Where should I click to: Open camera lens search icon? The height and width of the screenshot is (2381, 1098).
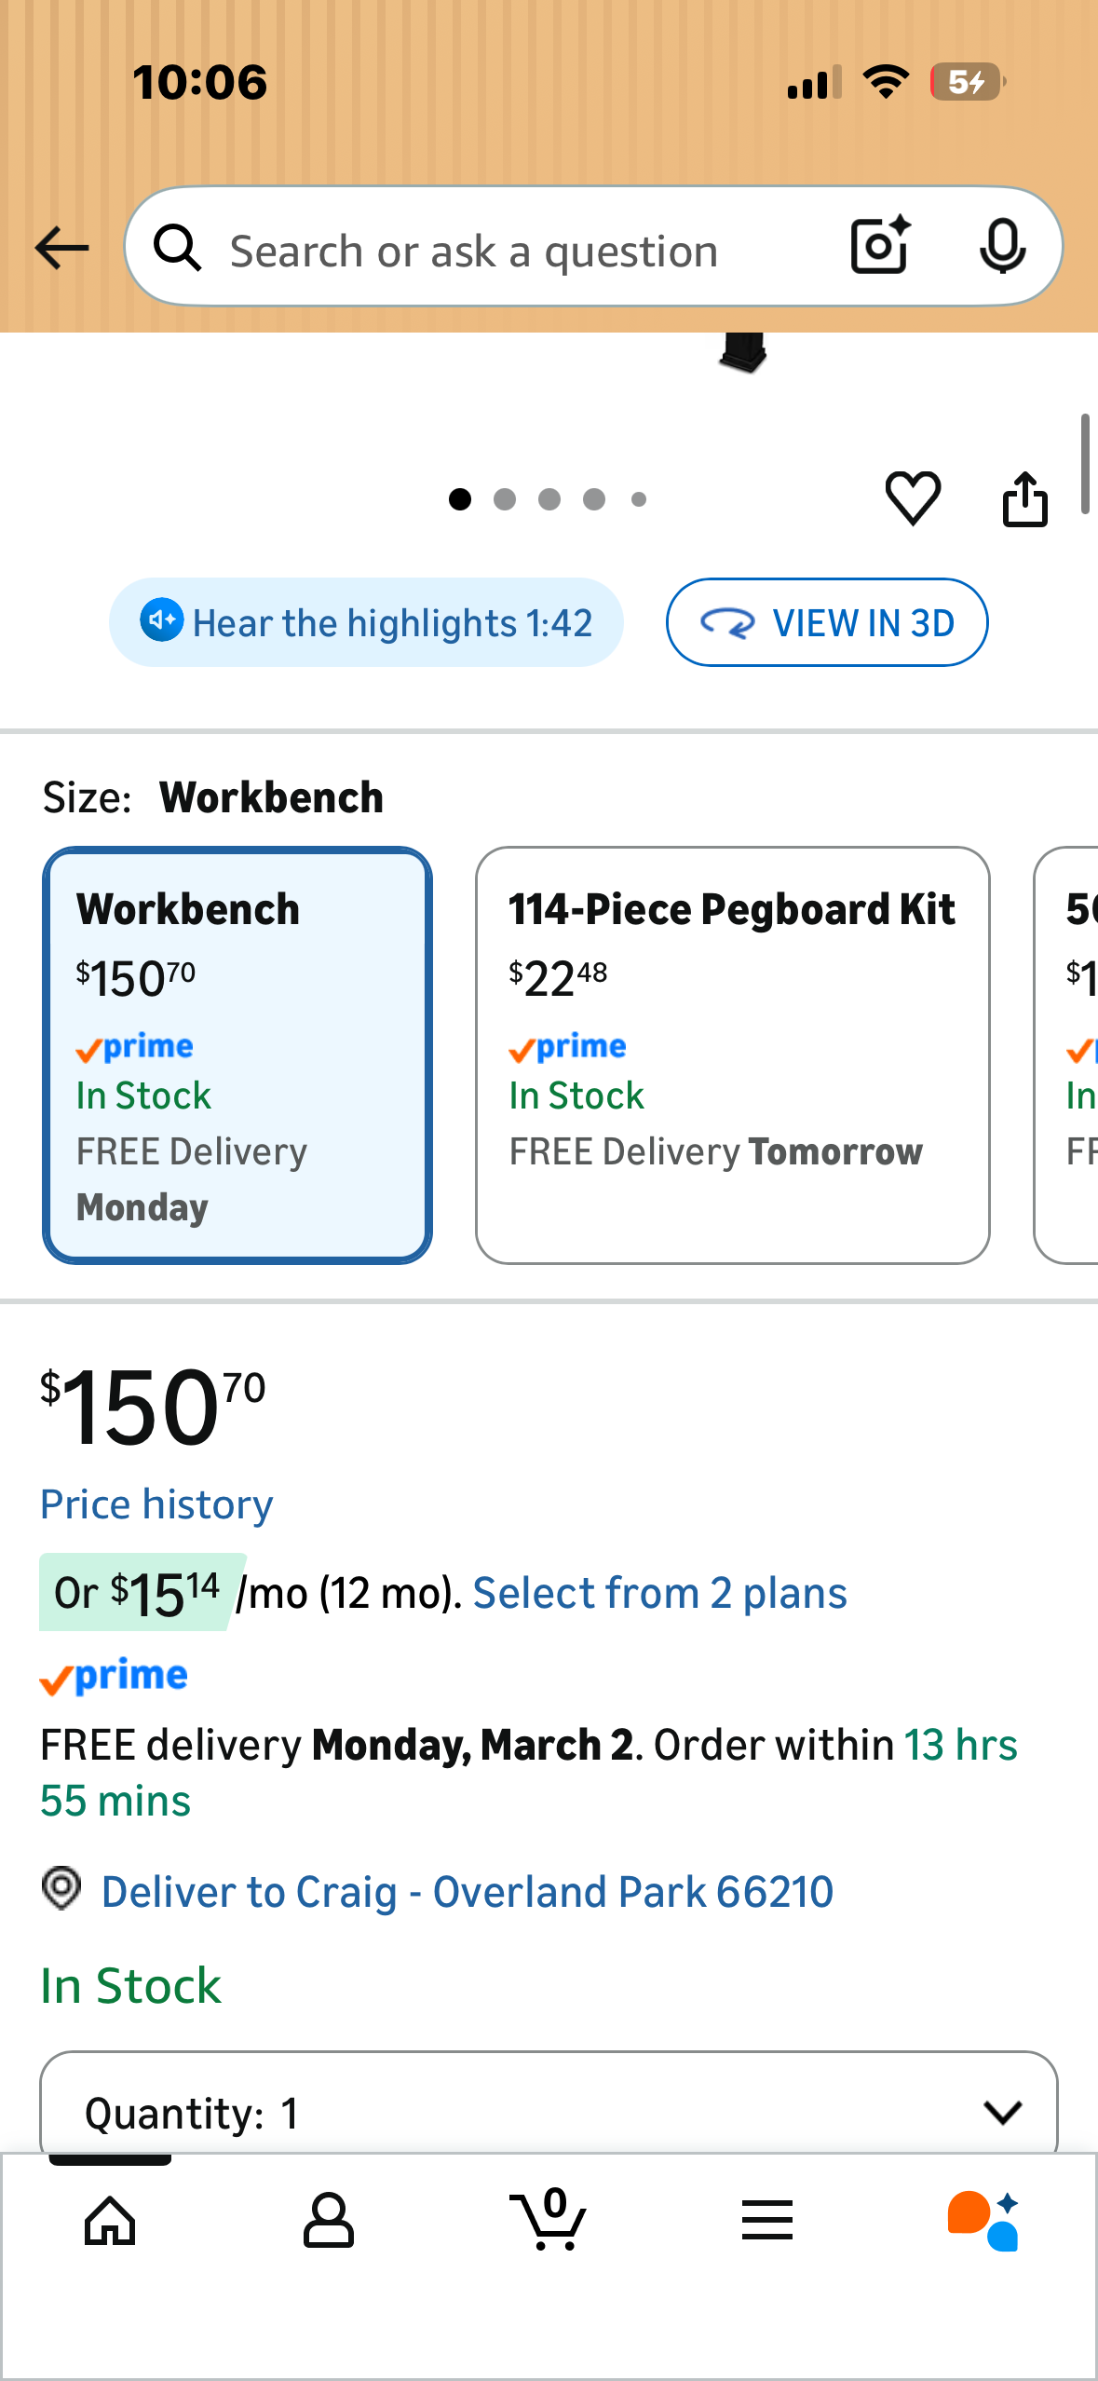[x=879, y=246]
